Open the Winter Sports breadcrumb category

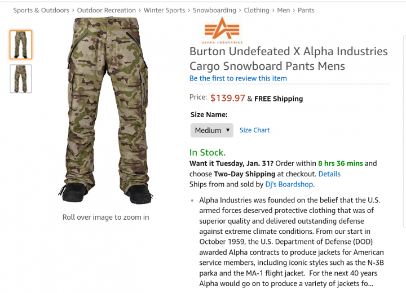click(164, 10)
